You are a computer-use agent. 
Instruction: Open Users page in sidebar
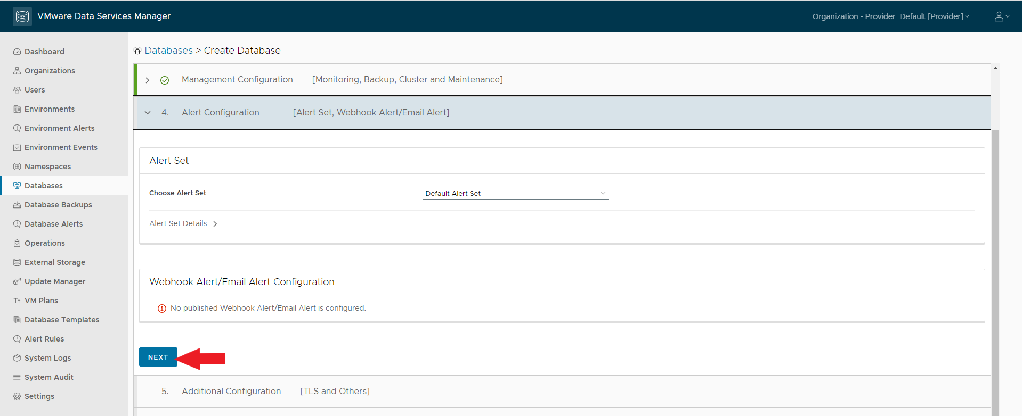pyautogui.click(x=35, y=90)
